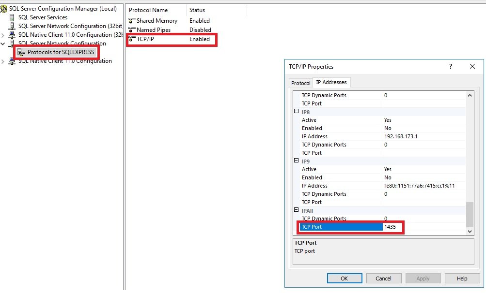Screen dimensions: 486x293
Task: Collapse the IPAll section
Action: point(297,210)
